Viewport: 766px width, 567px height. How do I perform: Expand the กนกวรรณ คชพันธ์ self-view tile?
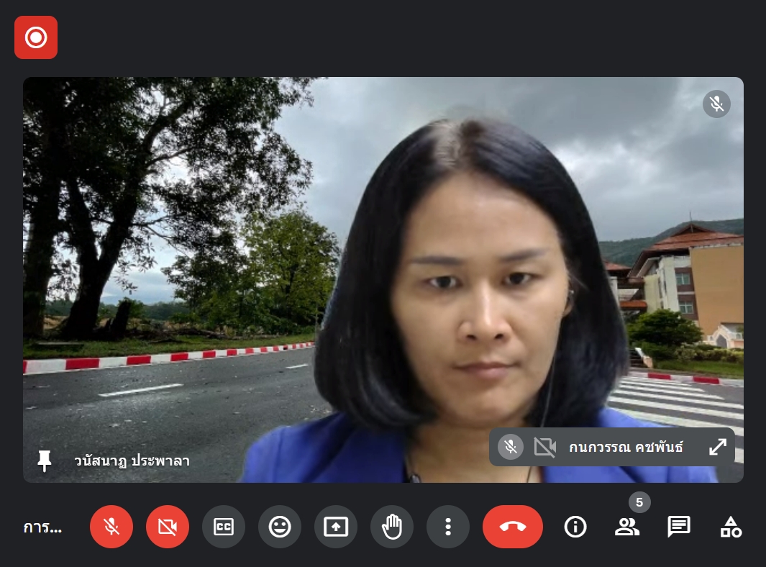pos(718,447)
